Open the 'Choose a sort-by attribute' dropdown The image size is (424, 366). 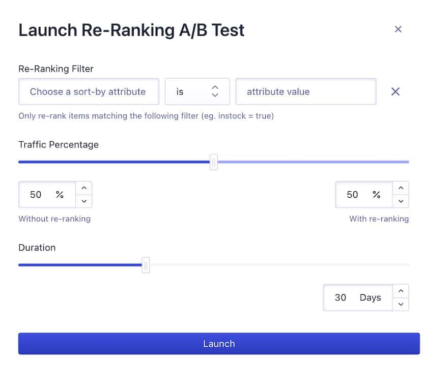point(89,91)
